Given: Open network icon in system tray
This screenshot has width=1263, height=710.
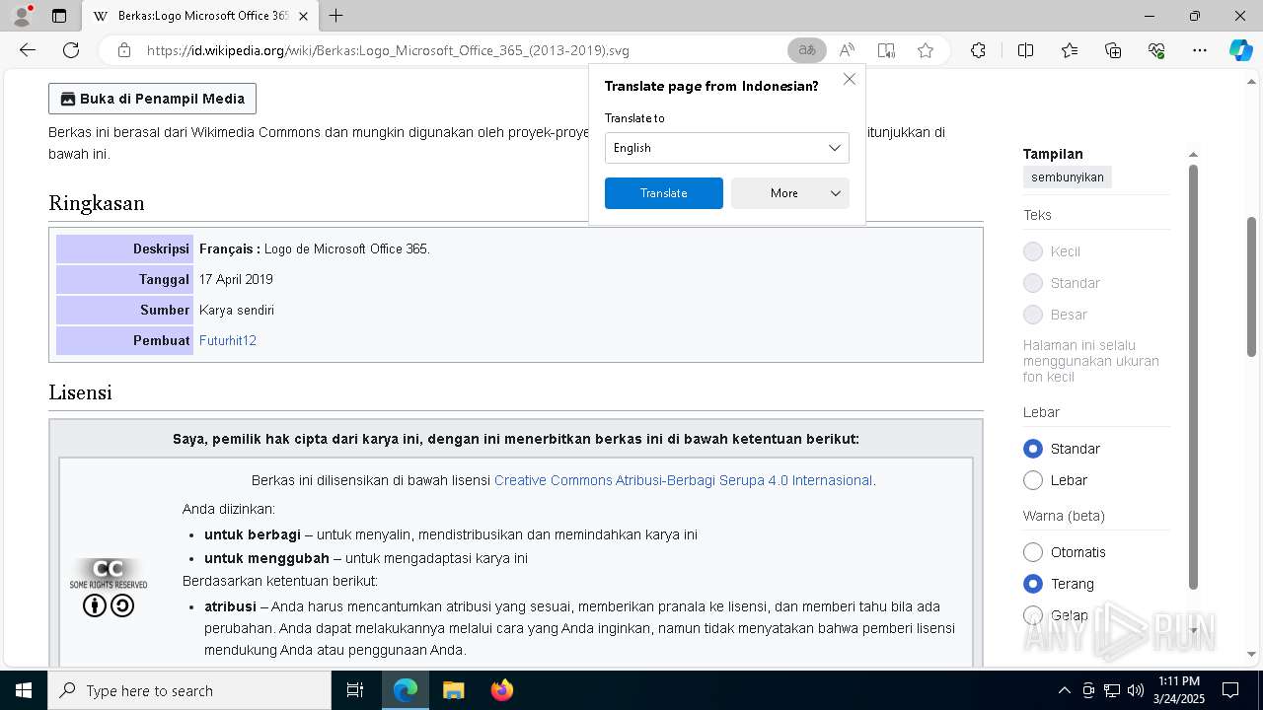Looking at the screenshot, I should pyautogui.click(x=1112, y=690).
